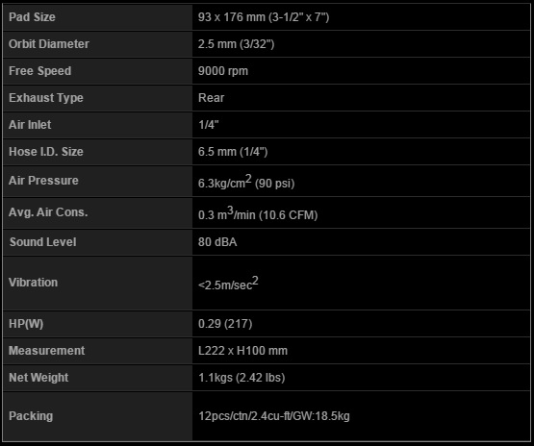Image resolution: width=534 pixels, height=446 pixels.
Task: Select the Rear exhaust value
Action: pyautogui.click(x=211, y=98)
